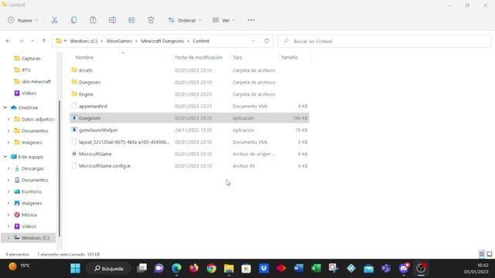This screenshot has width=495, height=278.
Task: Open the Ver view dropdown
Action: coord(224,20)
